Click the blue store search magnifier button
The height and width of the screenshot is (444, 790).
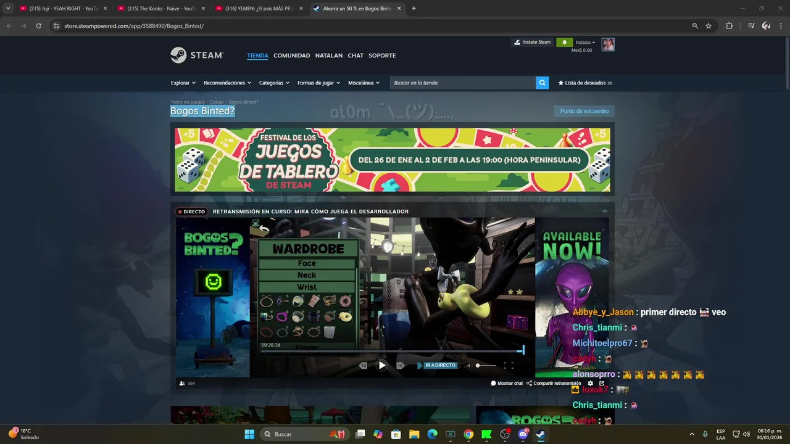(542, 83)
